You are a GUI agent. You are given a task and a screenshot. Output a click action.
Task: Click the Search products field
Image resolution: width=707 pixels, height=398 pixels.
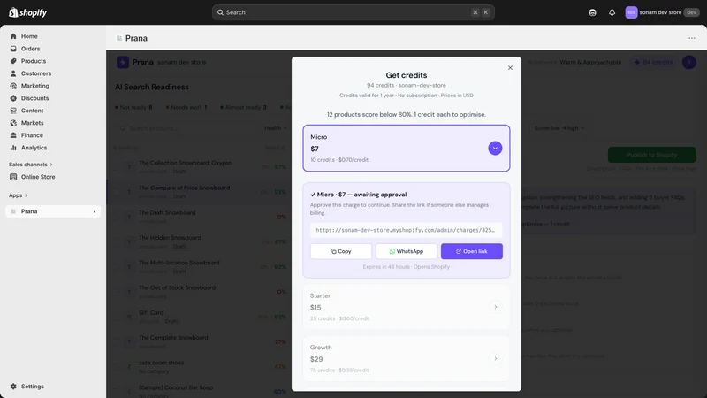[186, 128]
